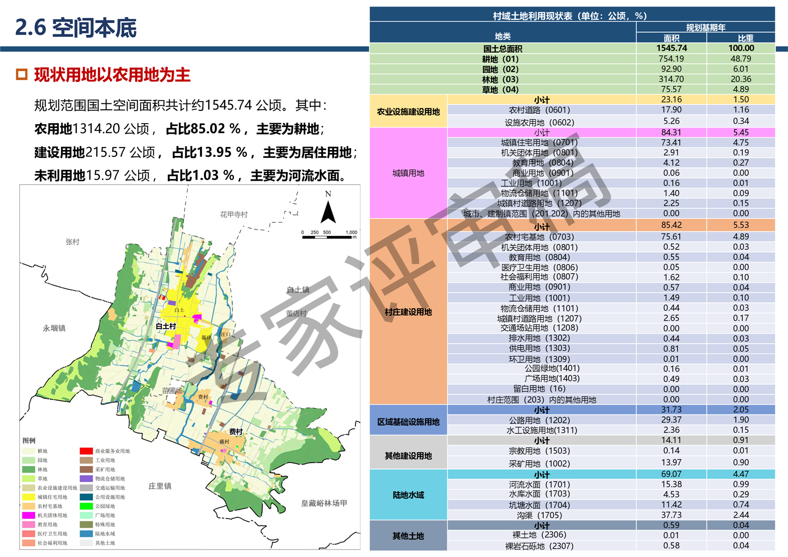Image resolution: width=788 pixels, height=557 pixels.
Task: Select the 其他土地 legend swatch
Action: [86, 543]
